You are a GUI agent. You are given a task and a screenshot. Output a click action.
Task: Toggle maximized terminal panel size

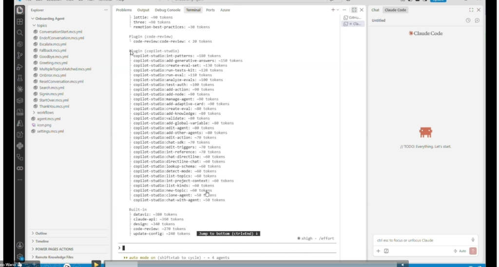pos(354,10)
